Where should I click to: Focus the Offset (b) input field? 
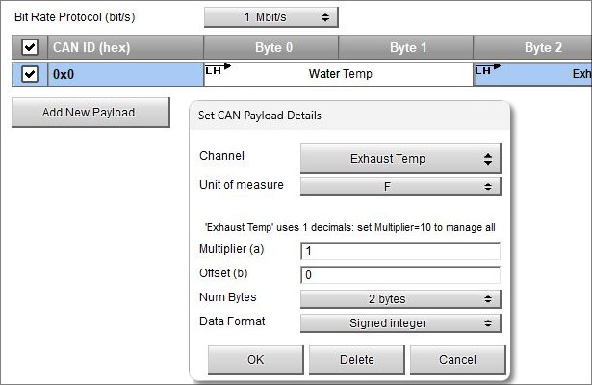pos(400,274)
